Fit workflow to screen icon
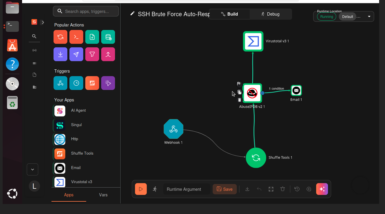 271,189
